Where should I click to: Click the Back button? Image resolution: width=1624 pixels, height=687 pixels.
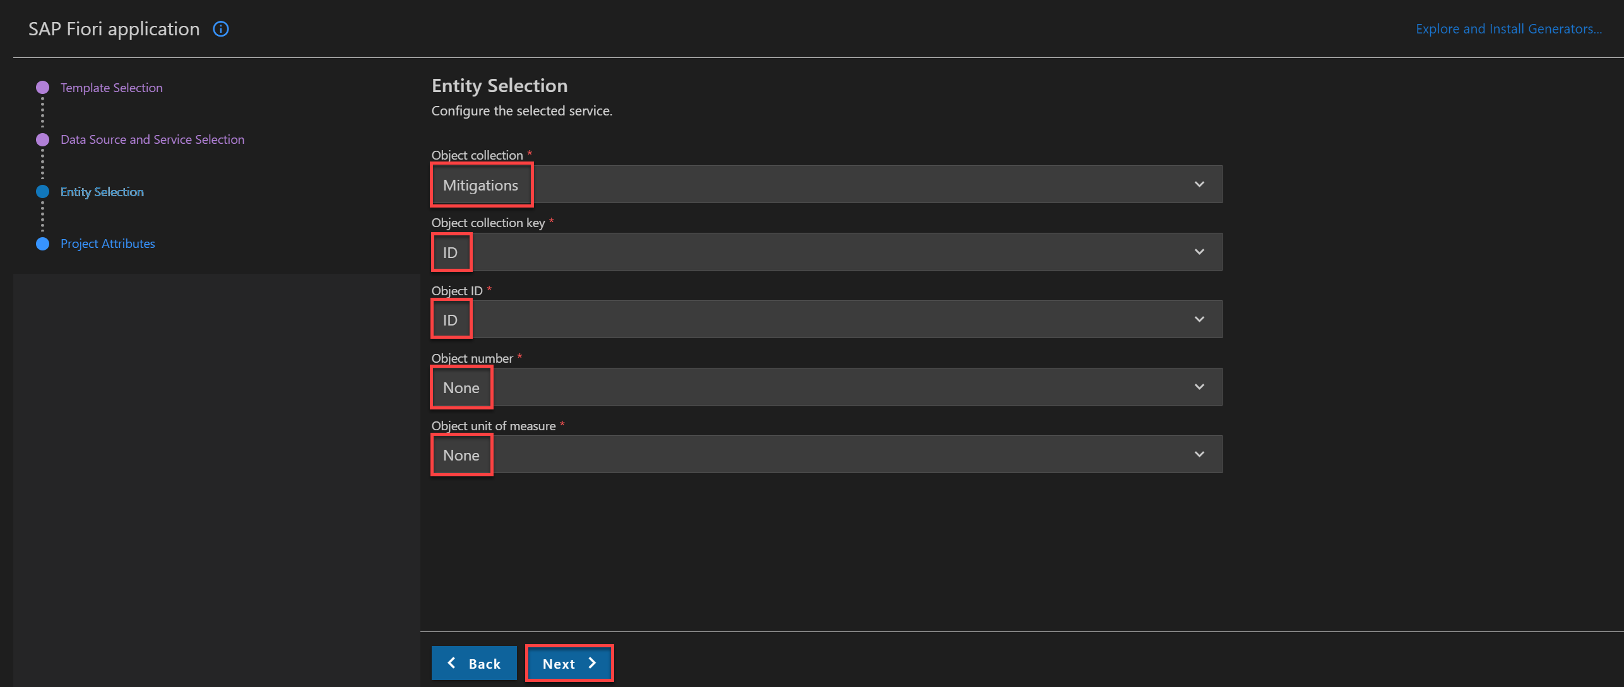(474, 663)
